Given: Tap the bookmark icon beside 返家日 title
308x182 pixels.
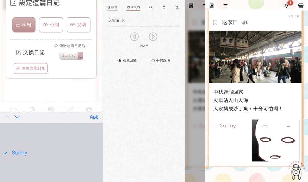Looking at the screenshot, I should click(215, 22).
